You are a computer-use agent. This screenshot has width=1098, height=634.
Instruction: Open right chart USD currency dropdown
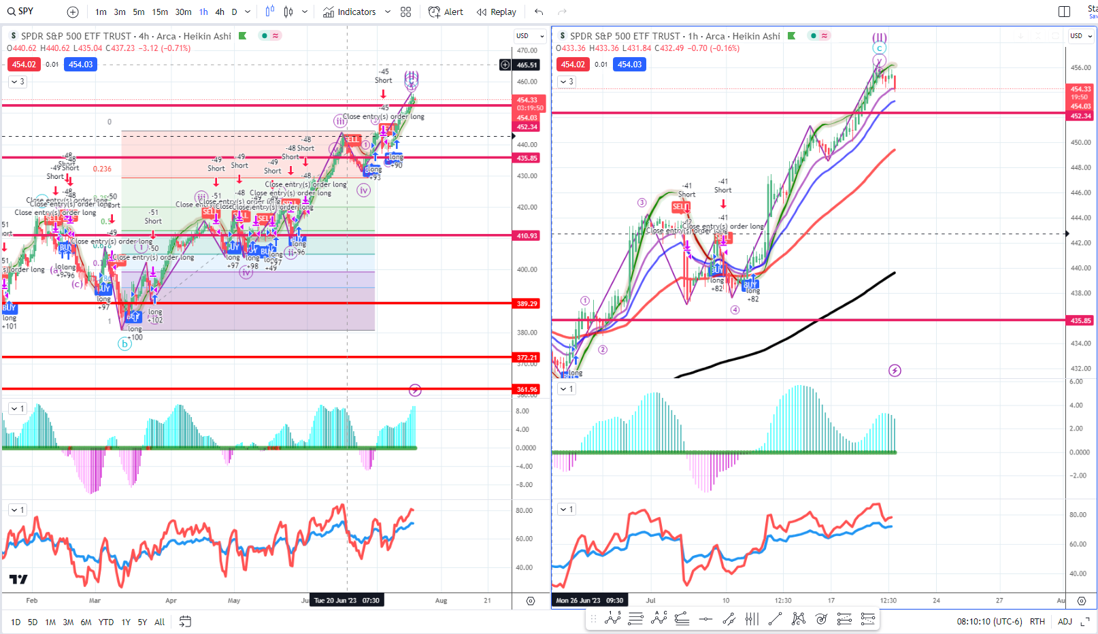[x=1081, y=36]
